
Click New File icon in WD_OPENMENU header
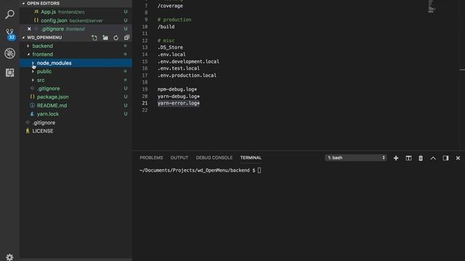click(x=94, y=38)
